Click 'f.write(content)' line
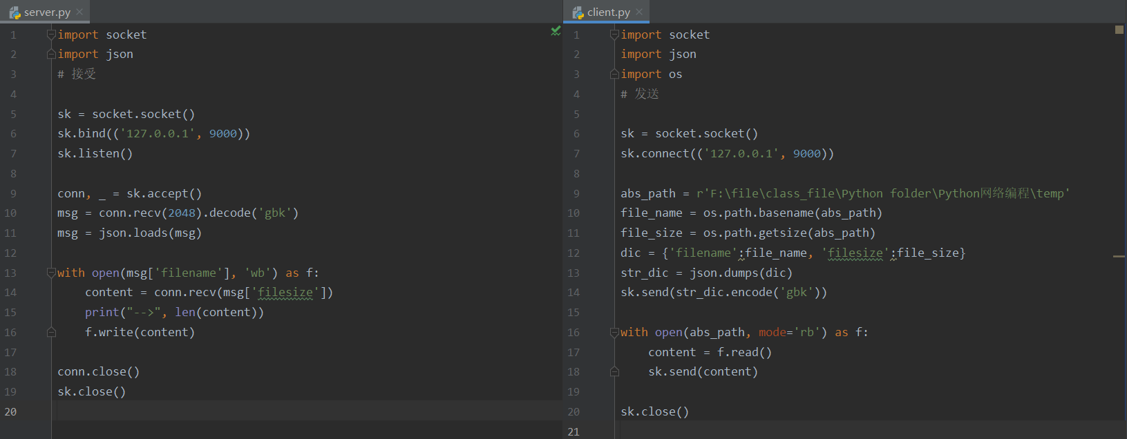 pyautogui.click(x=140, y=332)
